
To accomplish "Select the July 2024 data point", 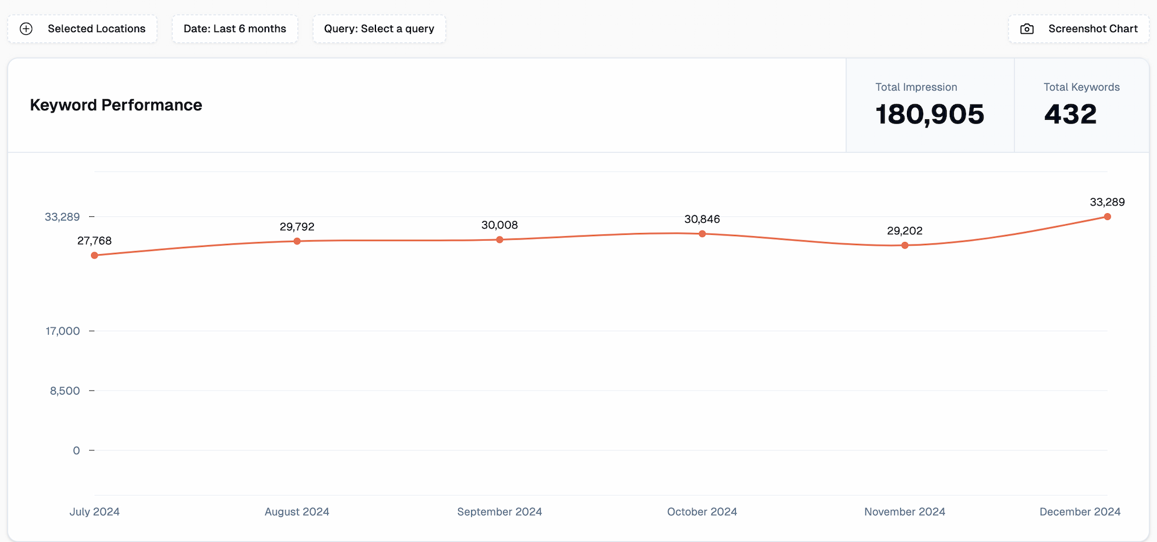I will (95, 255).
